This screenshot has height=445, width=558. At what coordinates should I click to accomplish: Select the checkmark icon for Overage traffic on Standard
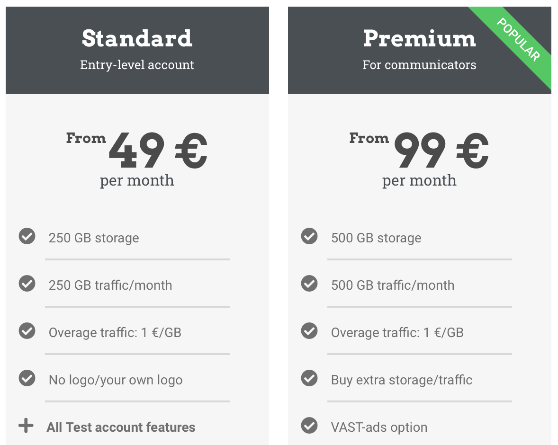click(27, 331)
